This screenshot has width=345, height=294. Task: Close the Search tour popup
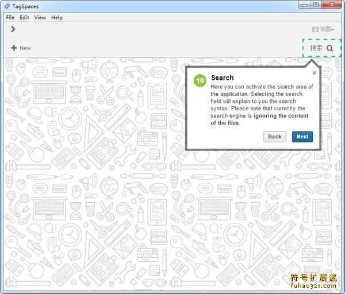point(314,73)
